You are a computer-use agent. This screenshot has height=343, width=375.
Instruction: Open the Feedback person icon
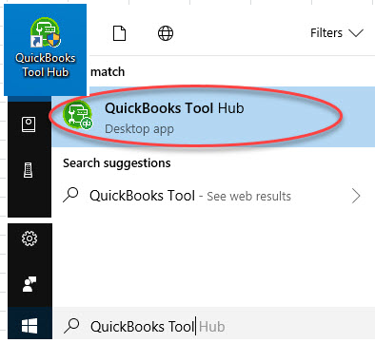[30, 284]
